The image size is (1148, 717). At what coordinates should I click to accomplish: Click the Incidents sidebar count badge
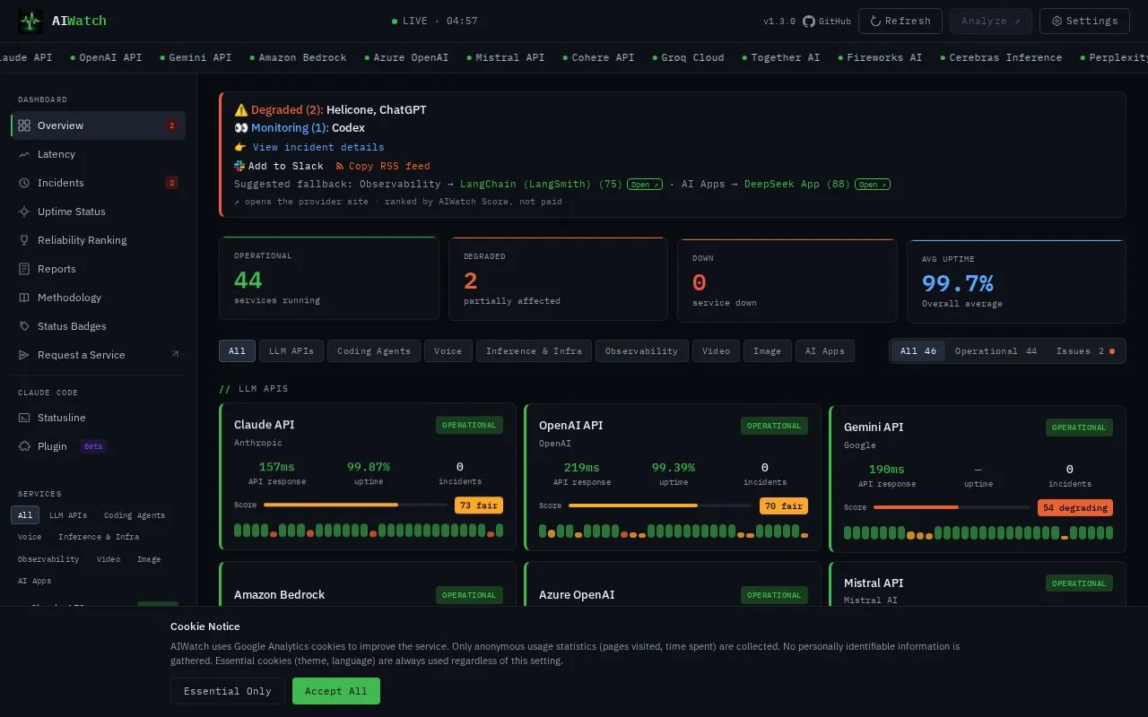click(x=171, y=183)
